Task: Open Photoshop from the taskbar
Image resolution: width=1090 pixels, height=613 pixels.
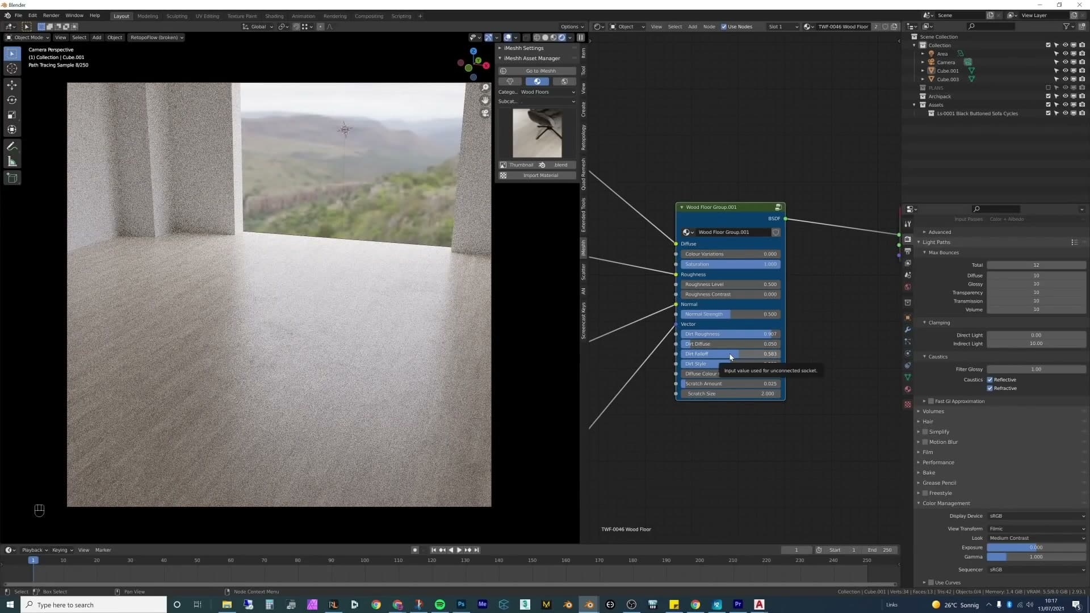Action: pyautogui.click(x=461, y=604)
